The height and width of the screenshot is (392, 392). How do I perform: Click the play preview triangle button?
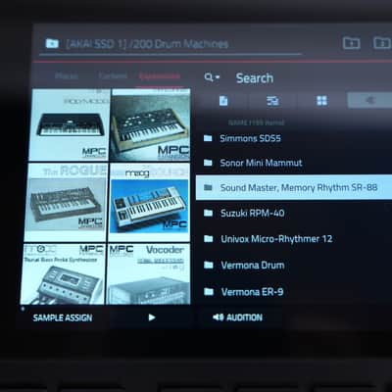click(x=152, y=318)
